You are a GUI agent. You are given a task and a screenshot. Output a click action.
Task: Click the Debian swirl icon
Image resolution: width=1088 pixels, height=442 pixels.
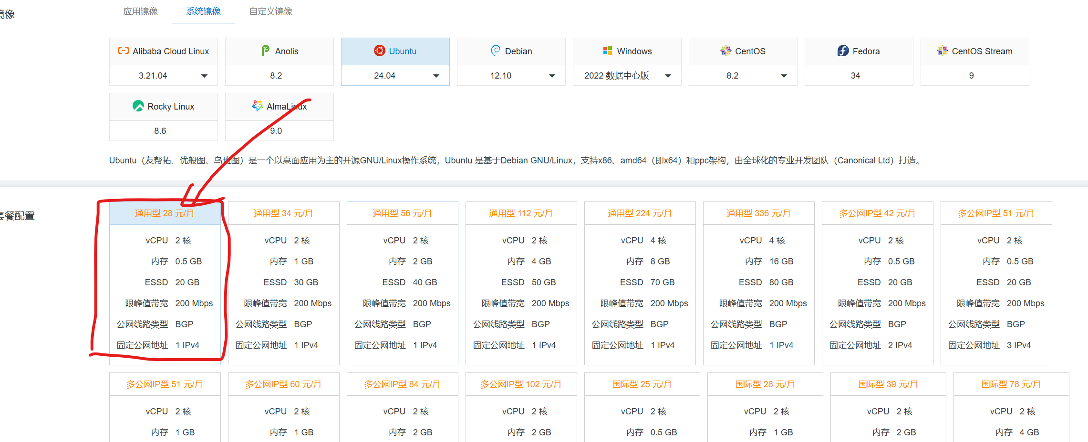click(496, 50)
